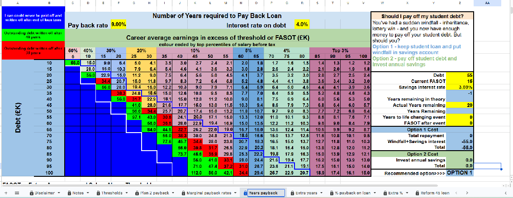Click the lock icon on Thresholds tab
Screen dimensions: 513x198
pyautogui.click(x=98, y=193)
